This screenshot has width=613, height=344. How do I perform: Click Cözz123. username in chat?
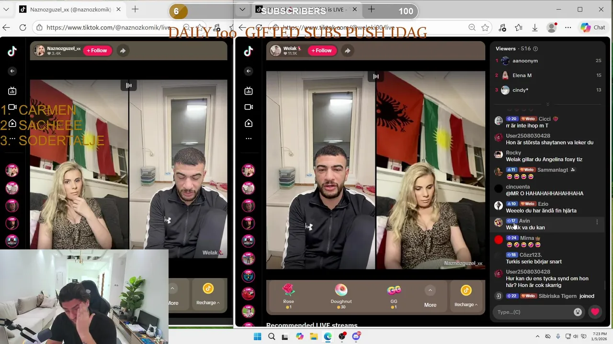coord(531,255)
